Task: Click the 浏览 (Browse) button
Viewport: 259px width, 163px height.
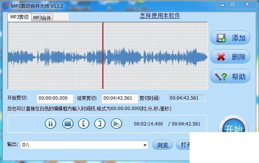Action: [x=163, y=145]
